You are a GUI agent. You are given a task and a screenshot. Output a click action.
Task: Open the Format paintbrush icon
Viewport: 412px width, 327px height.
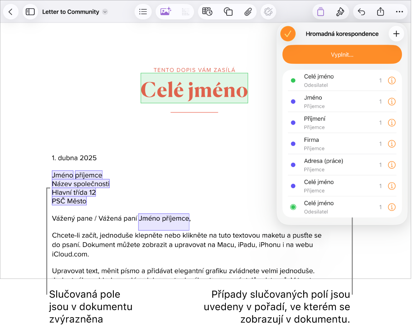coord(340,12)
